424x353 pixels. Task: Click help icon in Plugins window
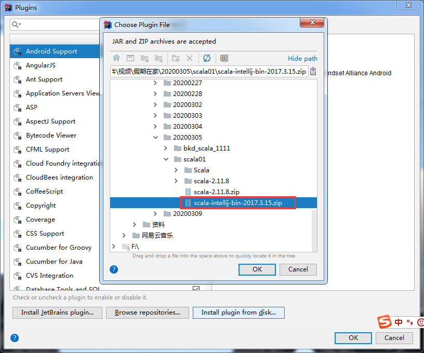click(15, 337)
